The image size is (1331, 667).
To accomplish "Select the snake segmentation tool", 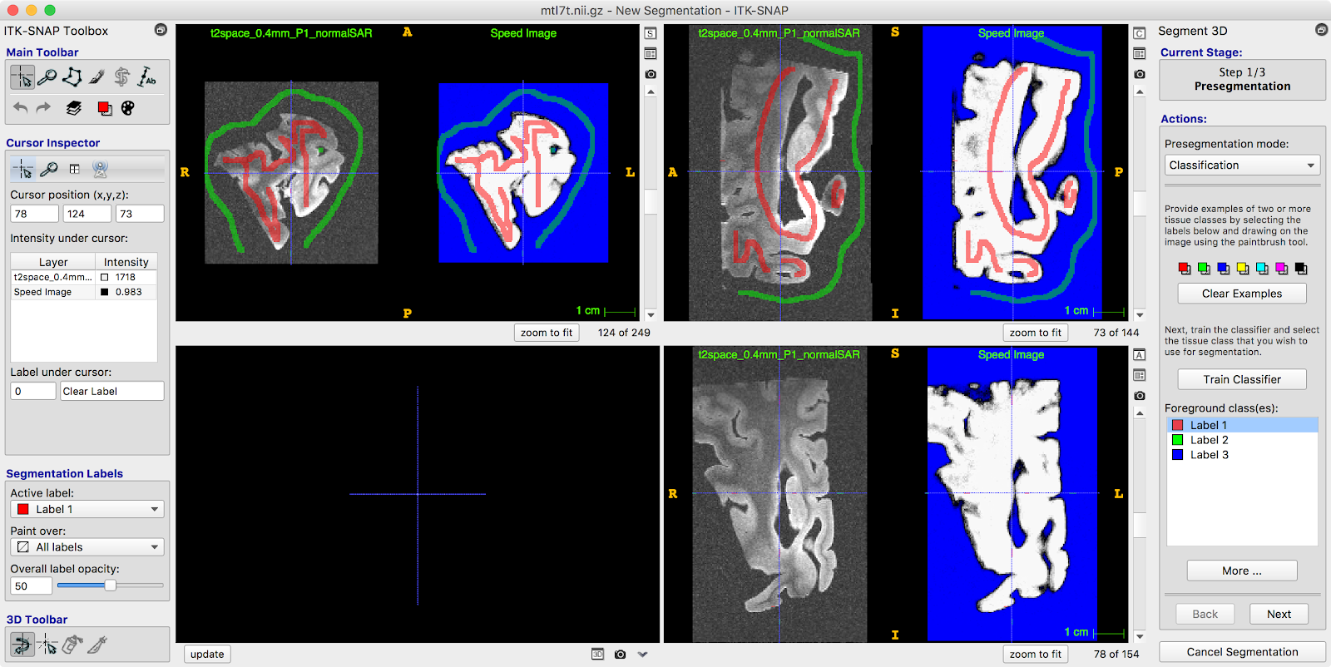I will click(x=122, y=77).
